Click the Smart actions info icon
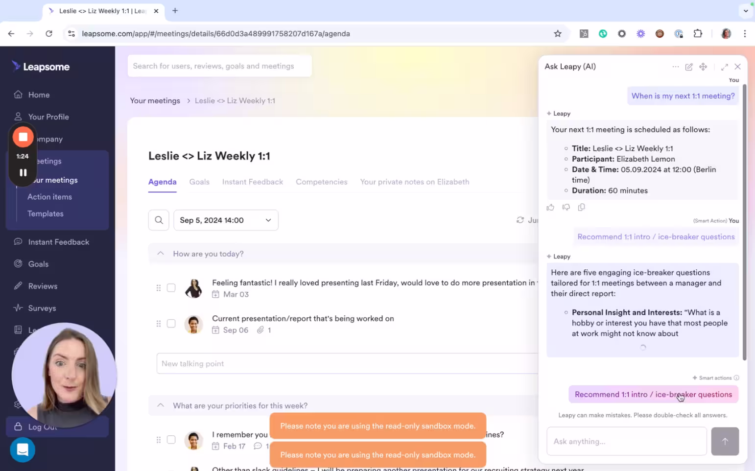This screenshot has height=471, width=755. [x=736, y=378]
